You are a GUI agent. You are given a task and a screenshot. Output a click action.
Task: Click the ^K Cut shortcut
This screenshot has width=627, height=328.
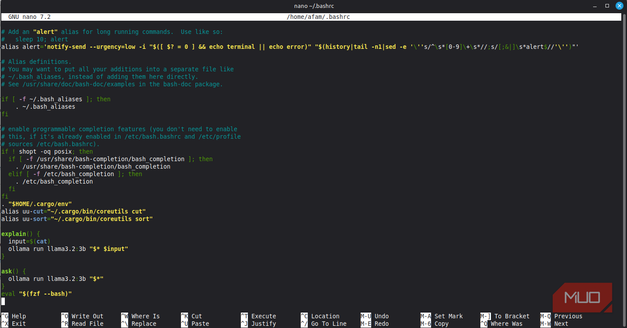pos(192,316)
